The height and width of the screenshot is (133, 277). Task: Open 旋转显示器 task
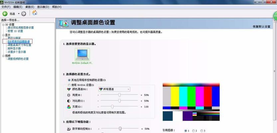click(x=14, y=48)
